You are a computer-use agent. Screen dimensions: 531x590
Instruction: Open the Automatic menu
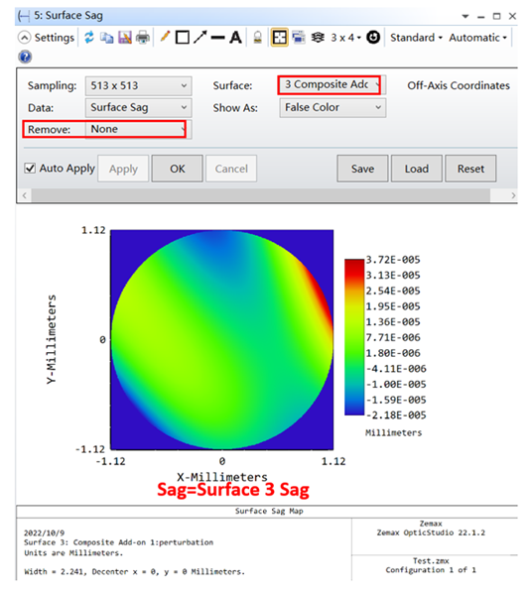(x=477, y=38)
